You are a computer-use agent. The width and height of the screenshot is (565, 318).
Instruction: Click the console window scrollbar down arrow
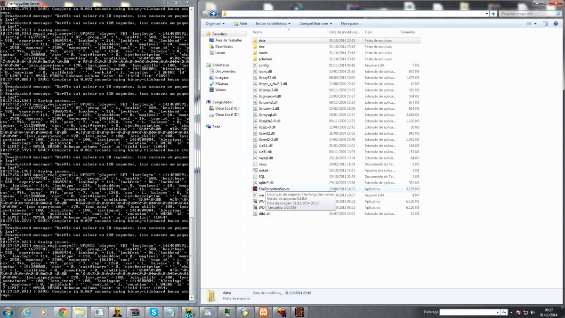pos(192,298)
